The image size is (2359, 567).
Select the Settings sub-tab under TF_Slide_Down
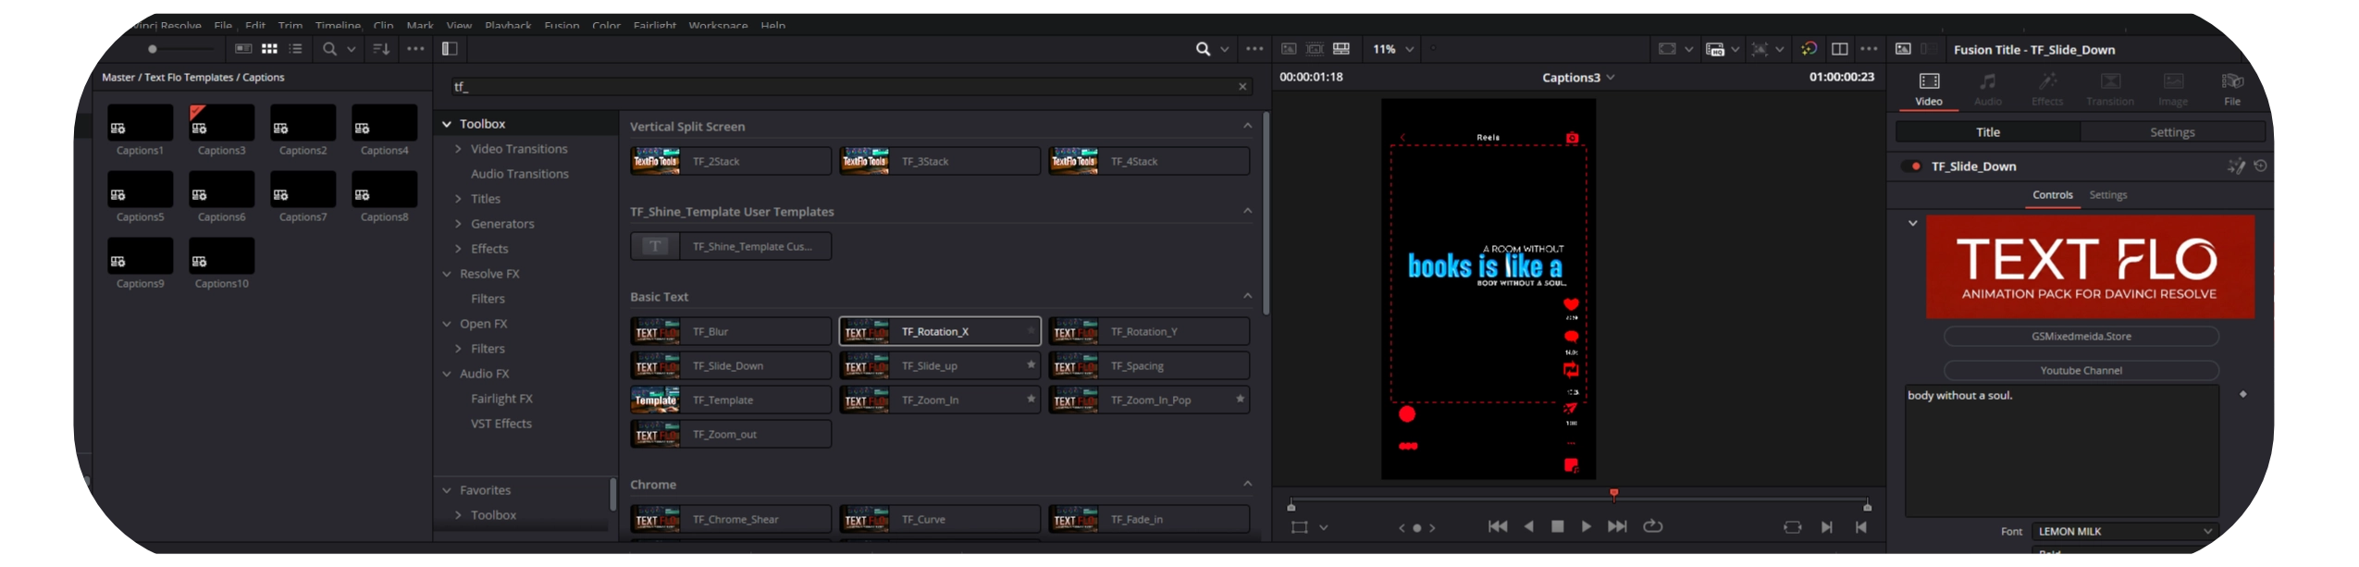click(2108, 195)
